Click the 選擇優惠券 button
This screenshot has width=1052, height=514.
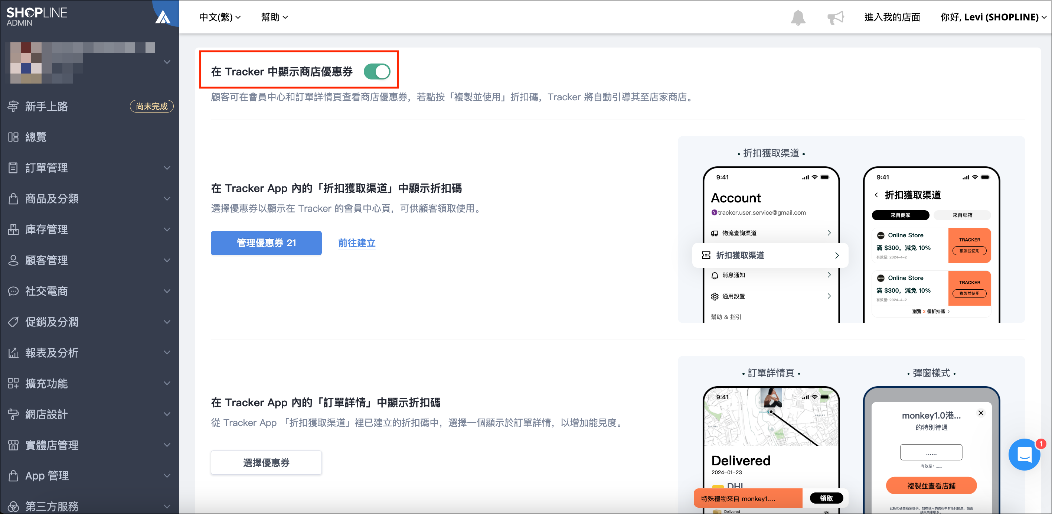tap(266, 462)
